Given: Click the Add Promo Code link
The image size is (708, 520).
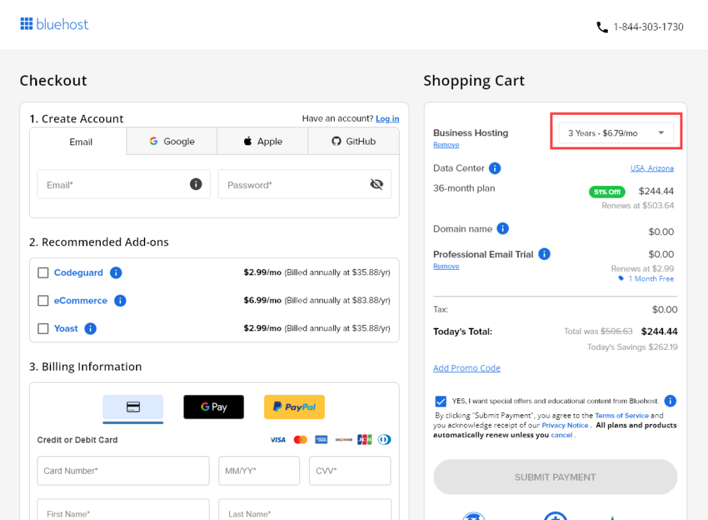Looking at the screenshot, I should 466,368.
